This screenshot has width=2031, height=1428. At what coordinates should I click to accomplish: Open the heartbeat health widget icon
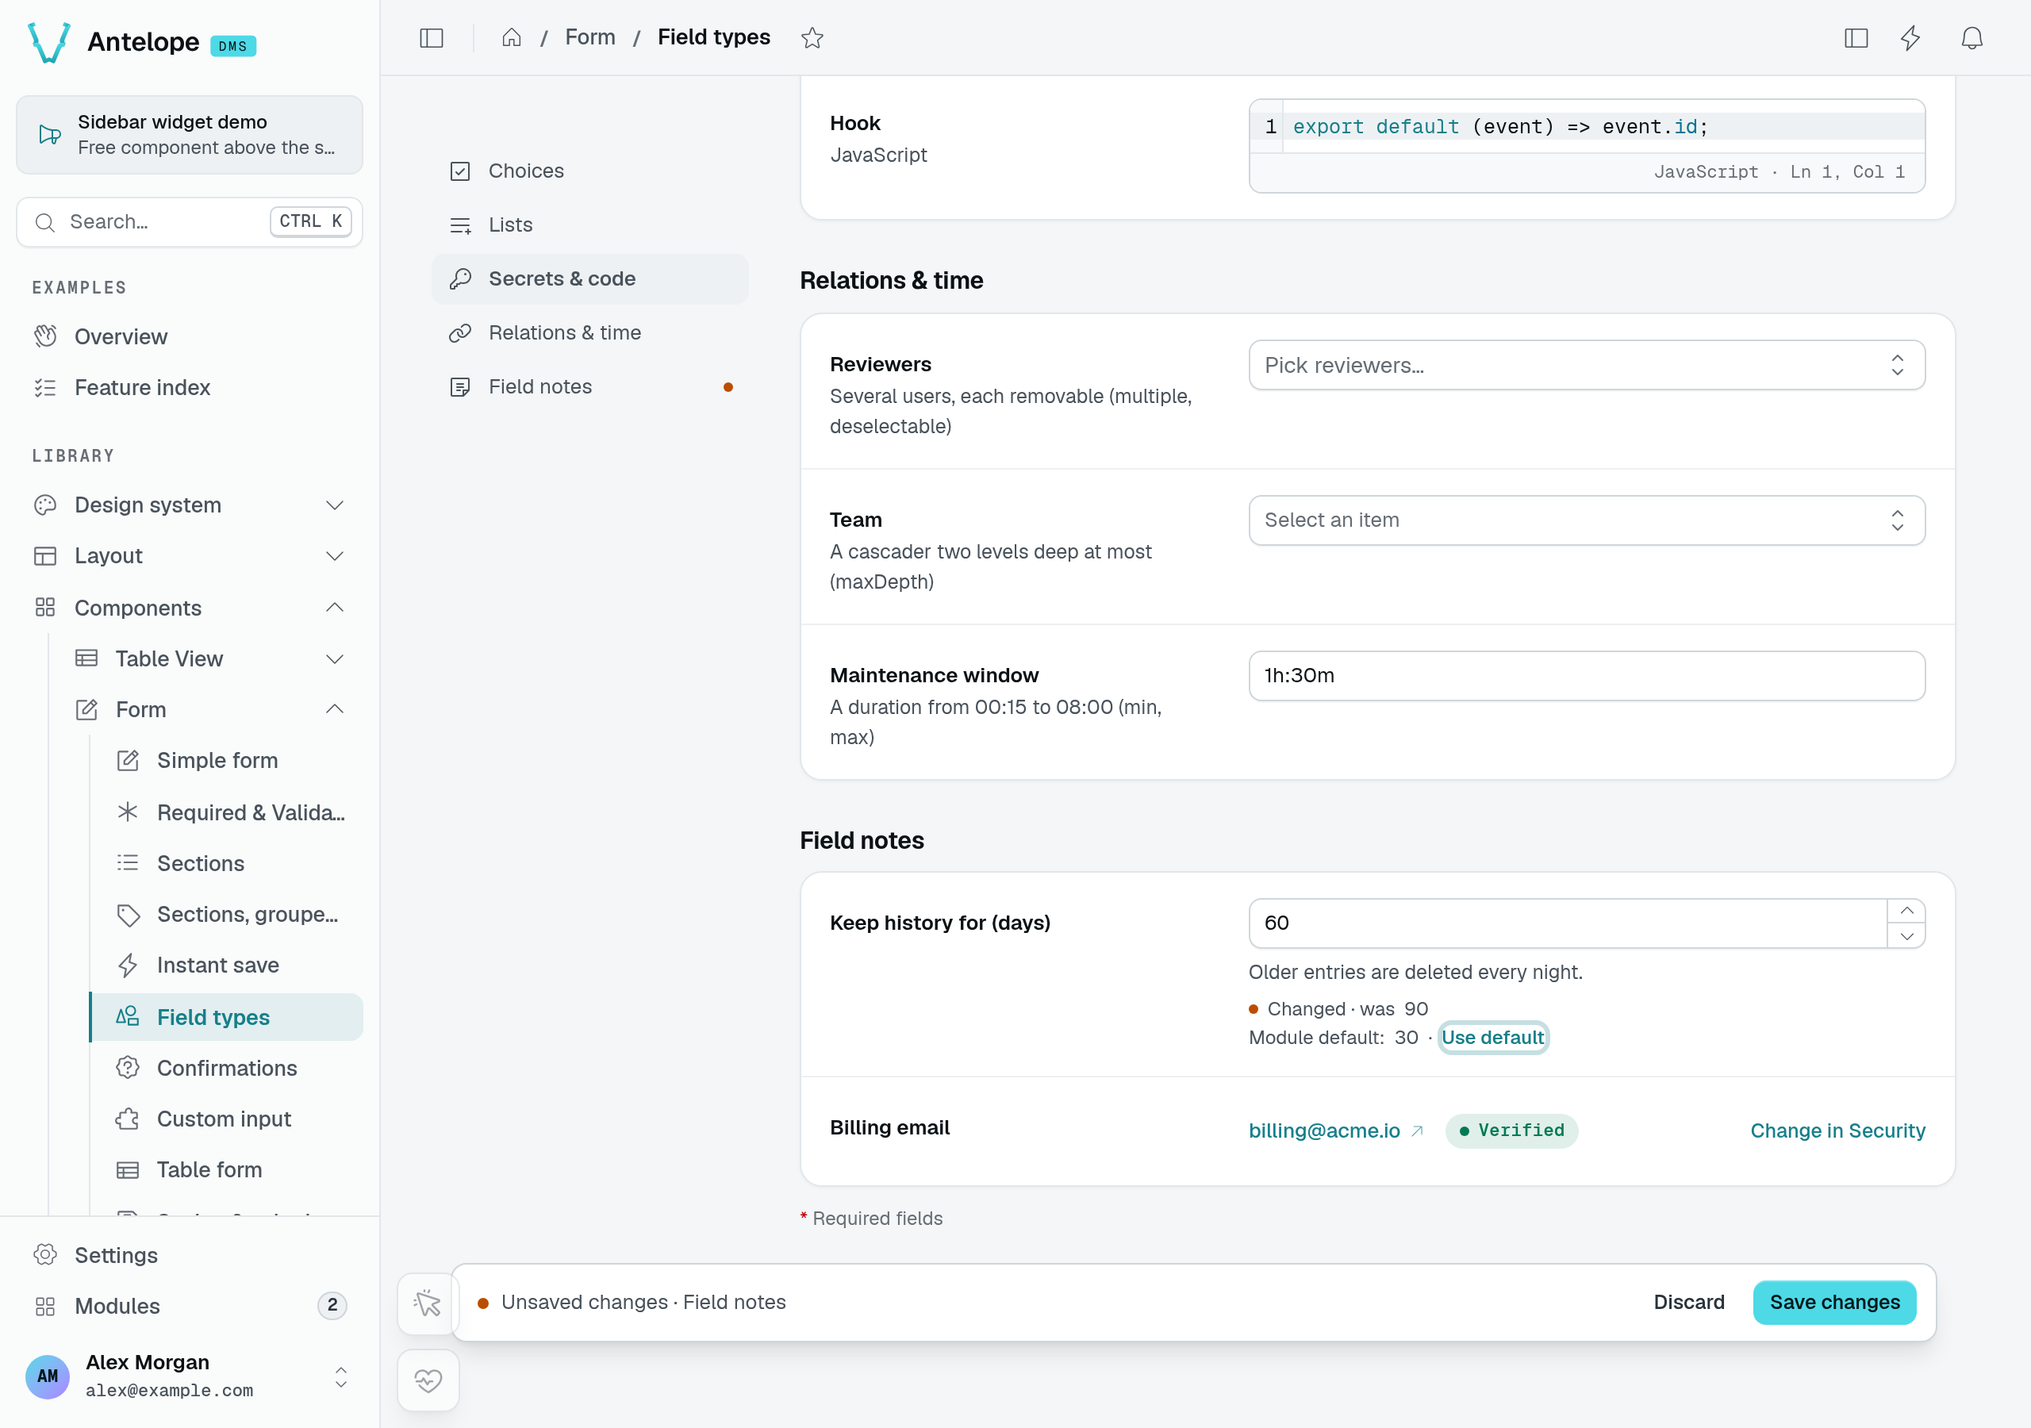tap(428, 1380)
